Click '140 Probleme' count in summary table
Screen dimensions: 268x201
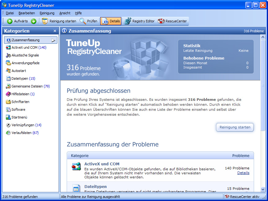coord(237,168)
